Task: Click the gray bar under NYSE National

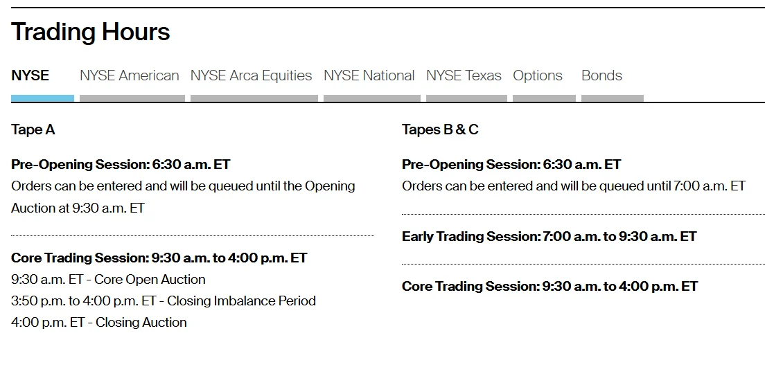Action: coord(372,98)
